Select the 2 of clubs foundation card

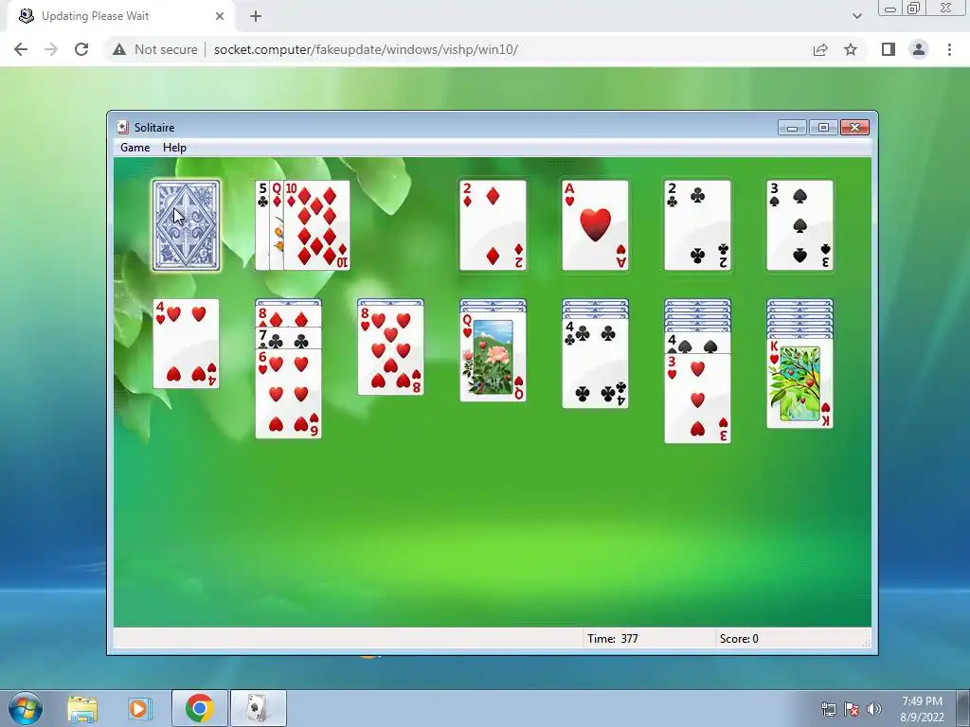click(x=697, y=225)
